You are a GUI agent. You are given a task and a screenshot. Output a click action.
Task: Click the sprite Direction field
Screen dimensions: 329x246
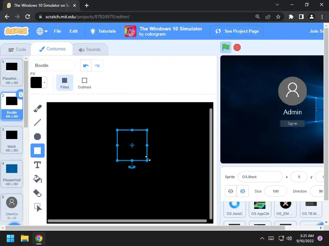pos(317,191)
